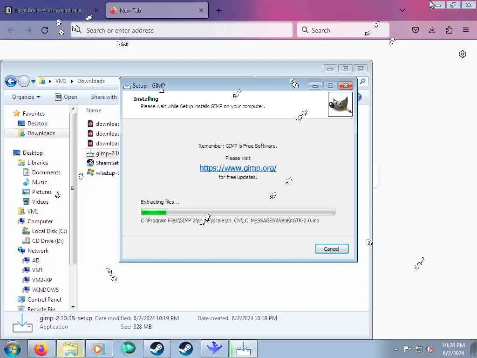Open Windows Media Player taskbar icon
Viewport: 477px width, 358px height.
[99, 349]
